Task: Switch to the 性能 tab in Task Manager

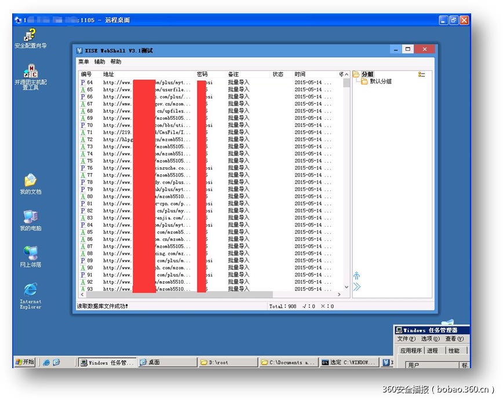Action: click(x=454, y=351)
